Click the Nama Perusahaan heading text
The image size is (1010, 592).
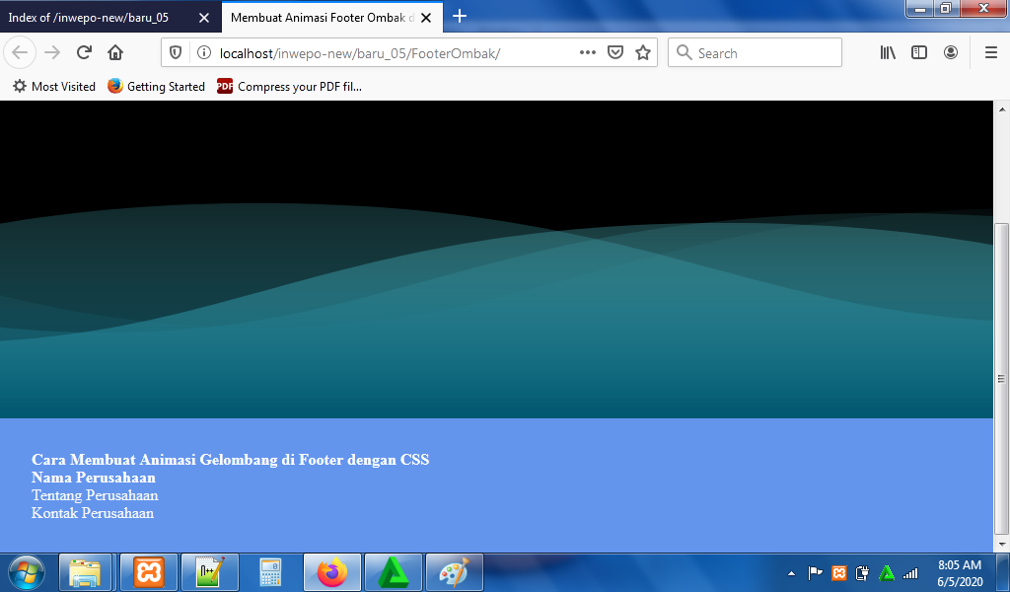coord(94,478)
